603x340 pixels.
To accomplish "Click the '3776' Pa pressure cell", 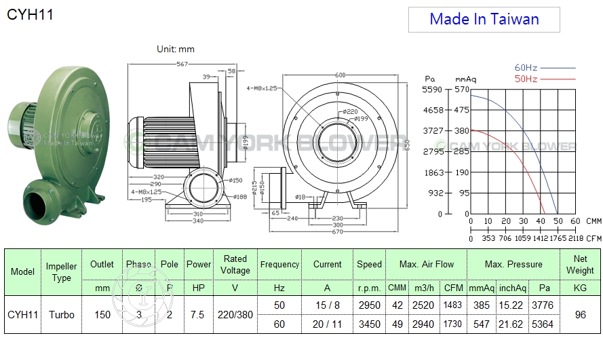I will point(543,305).
